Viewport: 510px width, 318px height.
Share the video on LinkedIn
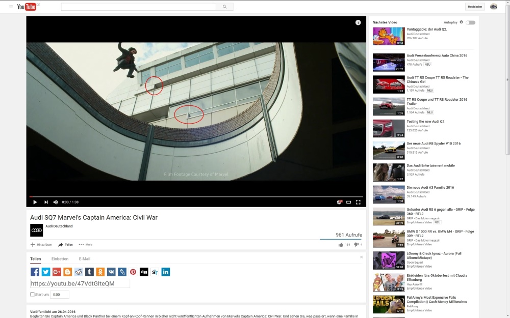(166, 272)
